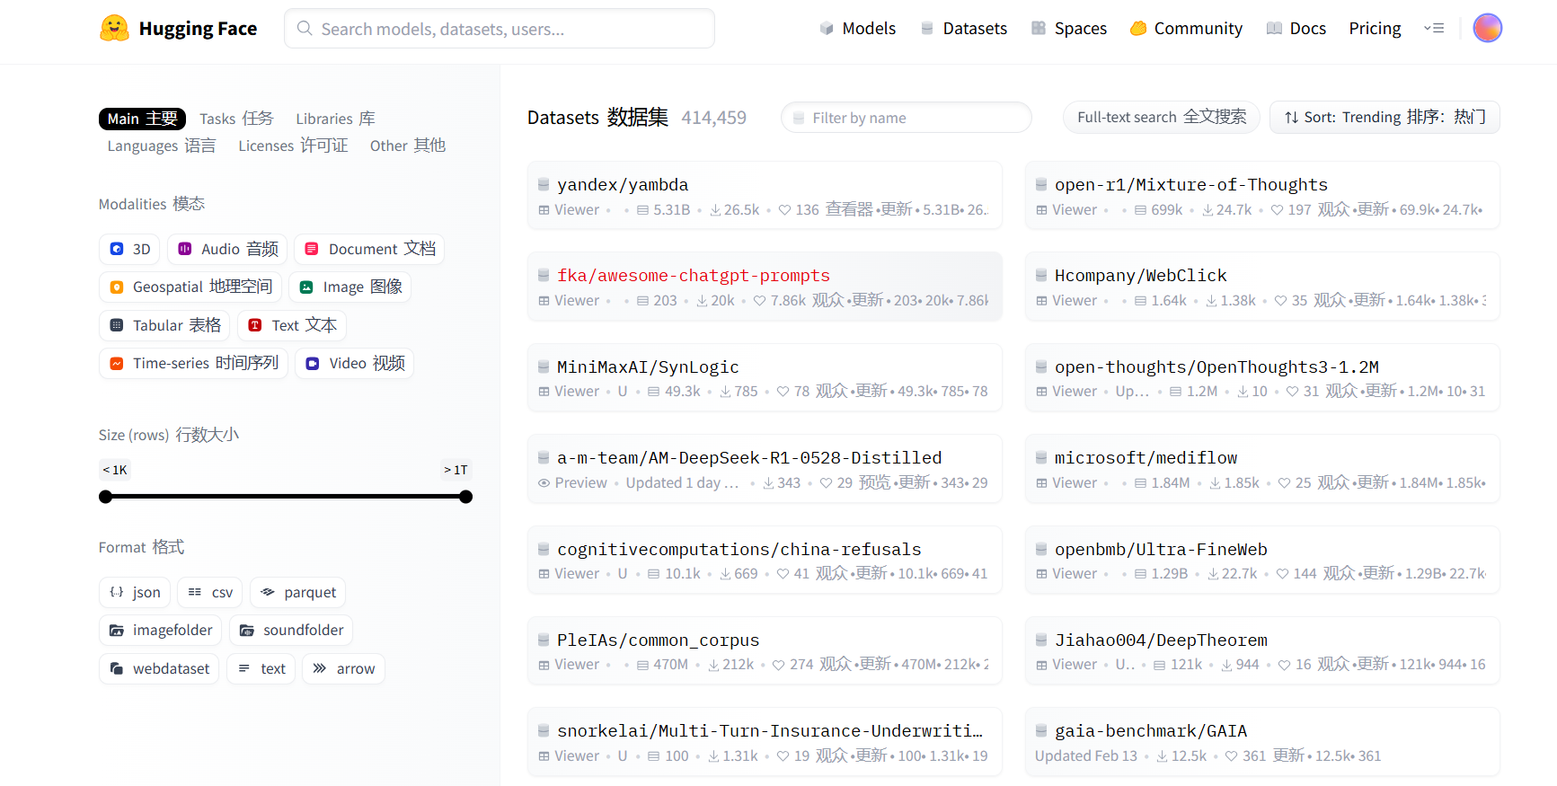Filter by json format
This screenshot has height=786, width=1557.
click(x=135, y=592)
